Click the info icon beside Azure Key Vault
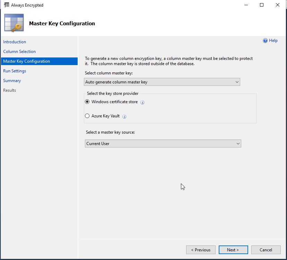This screenshot has height=260, width=287. click(x=124, y=116)
